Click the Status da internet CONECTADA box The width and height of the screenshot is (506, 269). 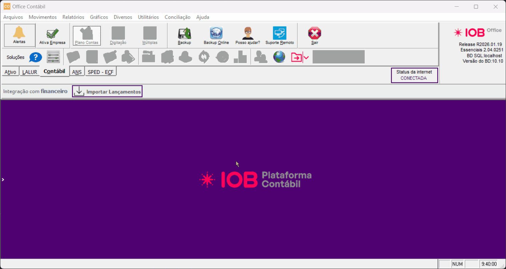click(x=414, y=75)
